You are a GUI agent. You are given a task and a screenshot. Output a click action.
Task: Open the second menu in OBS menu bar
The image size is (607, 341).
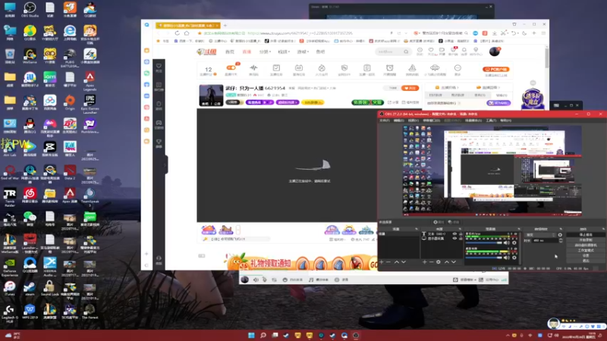[x=399, y=120]
